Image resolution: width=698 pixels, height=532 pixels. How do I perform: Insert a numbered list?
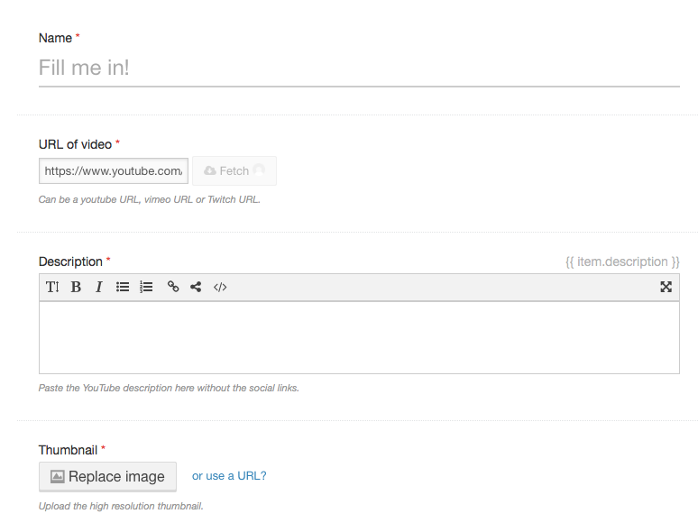tap(146, 287)
